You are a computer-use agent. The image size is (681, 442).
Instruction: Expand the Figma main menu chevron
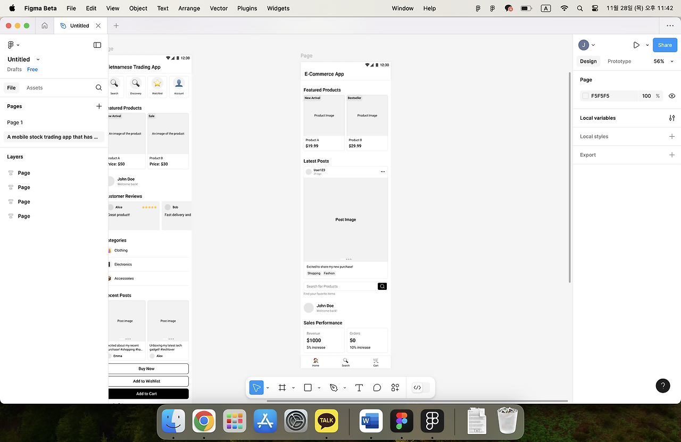click(18, 45)
